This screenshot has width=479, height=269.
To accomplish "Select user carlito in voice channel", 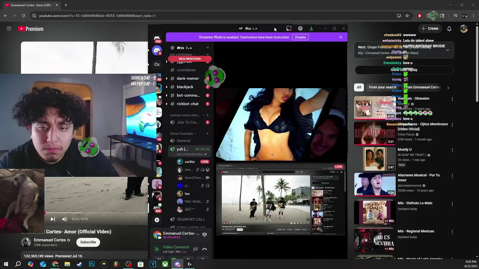I will 190,162.
